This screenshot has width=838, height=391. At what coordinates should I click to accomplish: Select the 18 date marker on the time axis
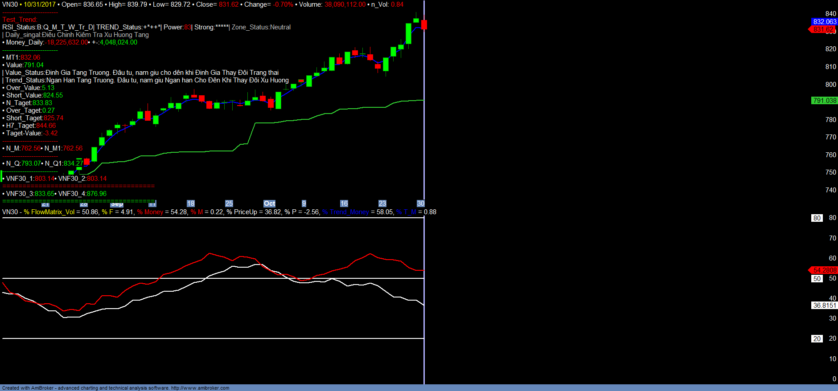click(x=191, y=204)
